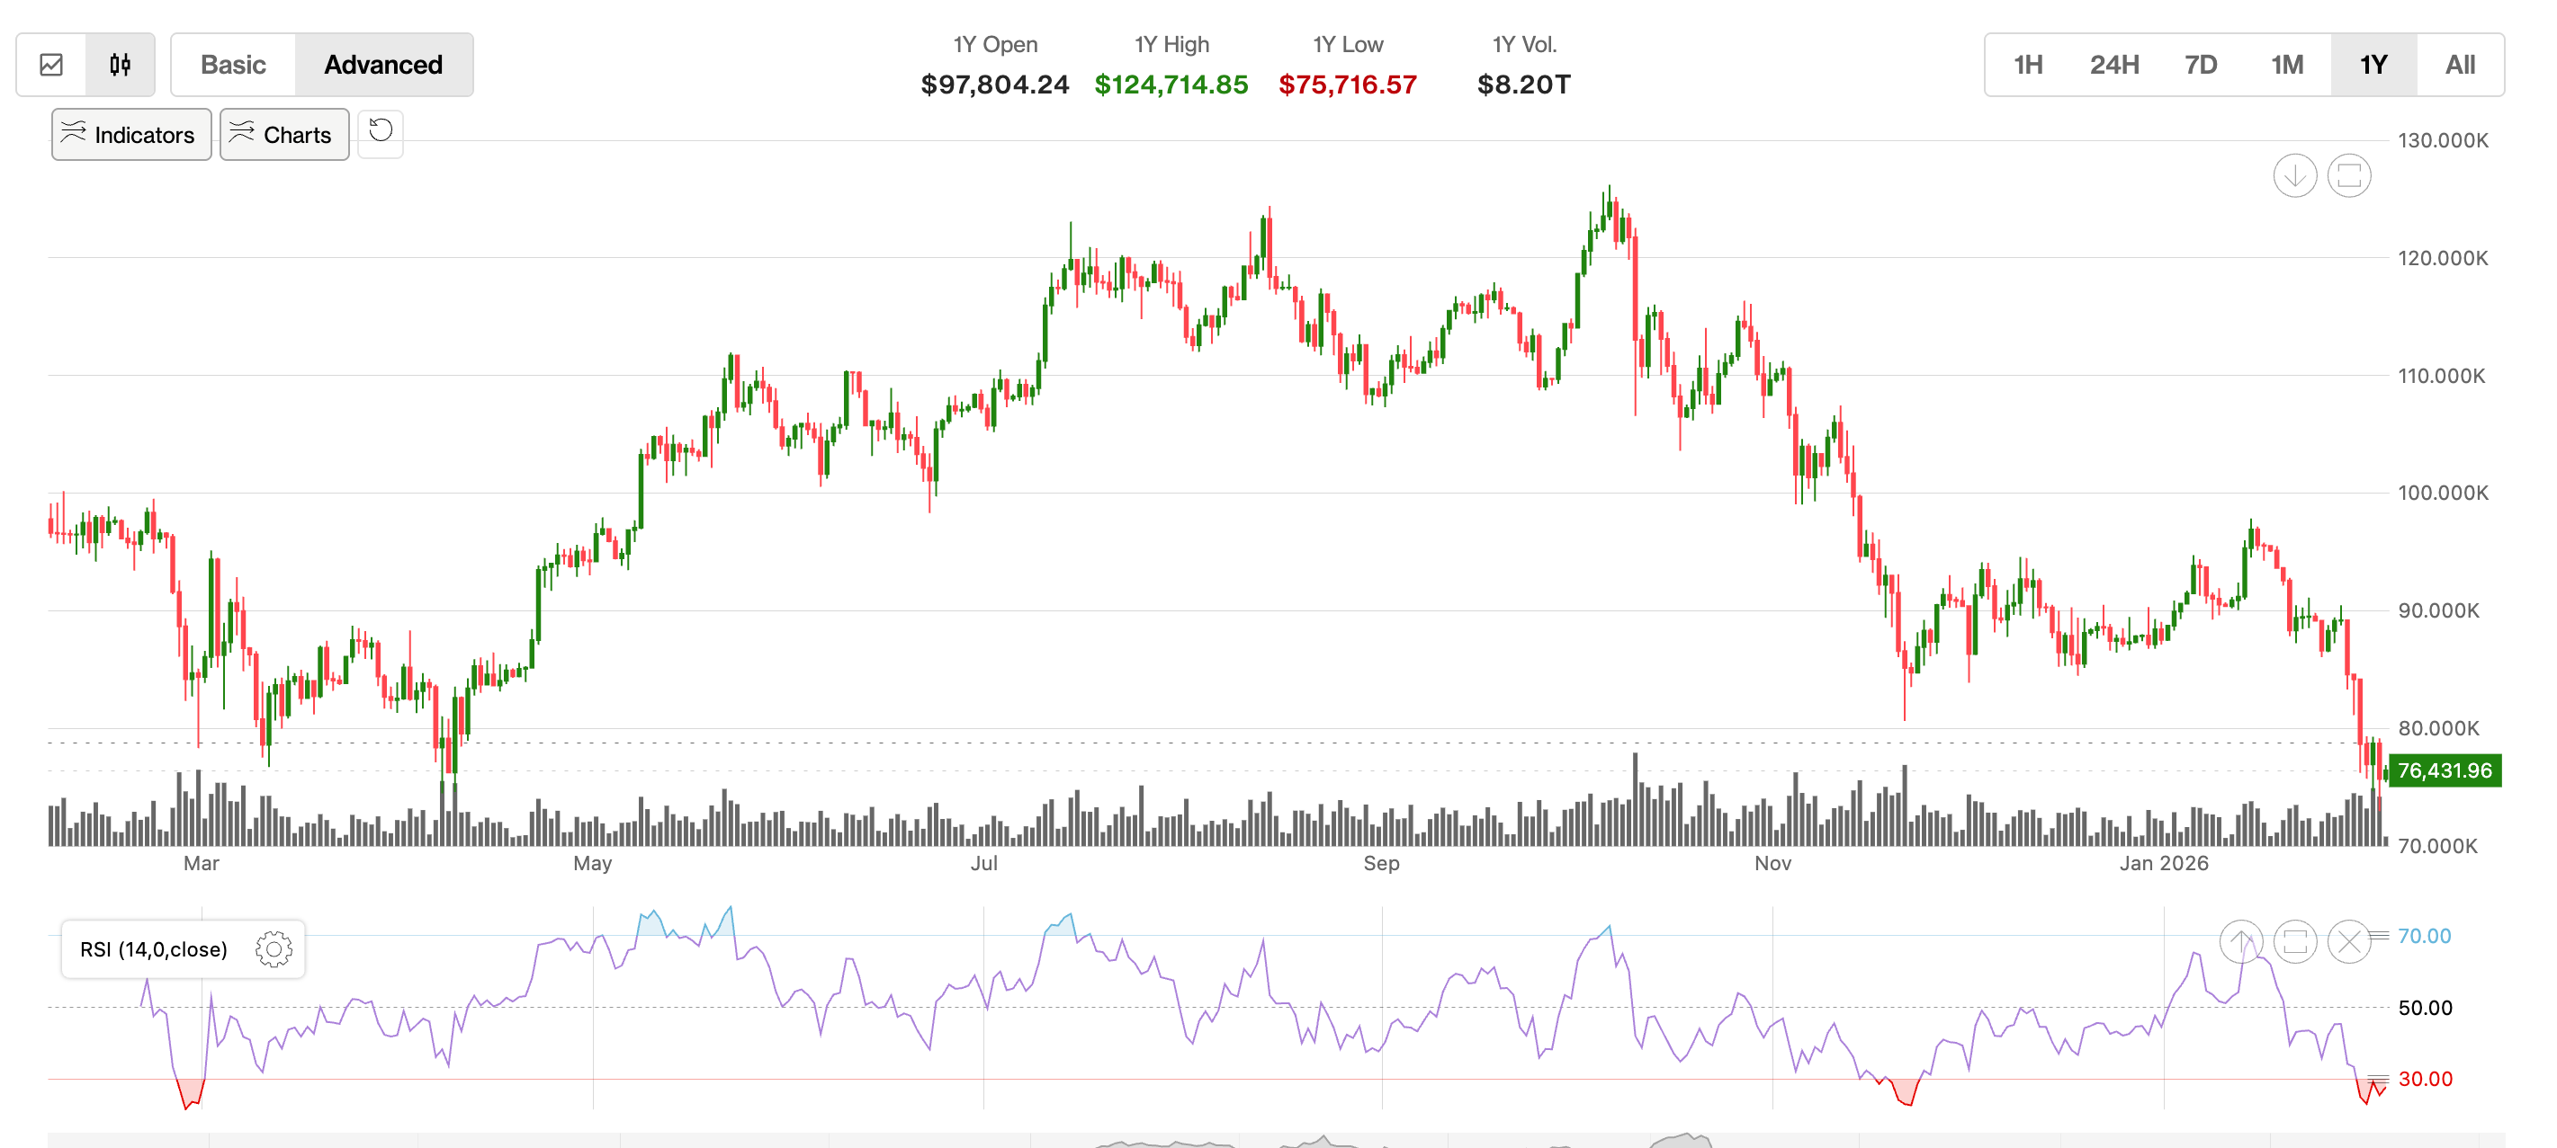This screenshot has width=2557, height=1148.
Task: Remove the RSI indicator with the X icon
Action: coord(2349,940)
